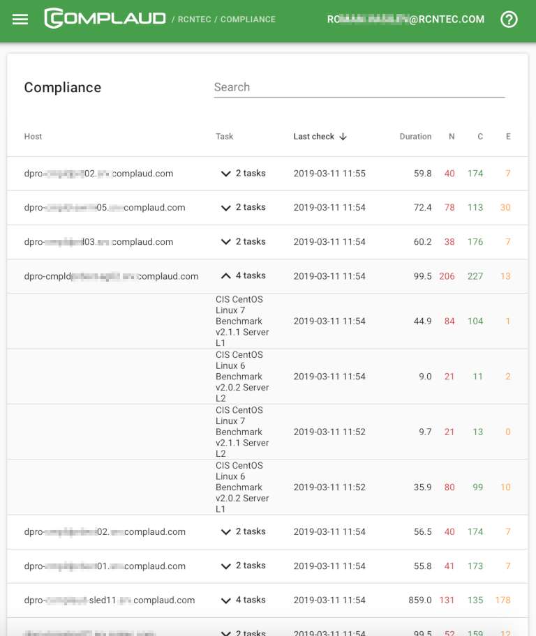Open the COMPLIANCE breadcrumb link

click(x=247, y=20)
